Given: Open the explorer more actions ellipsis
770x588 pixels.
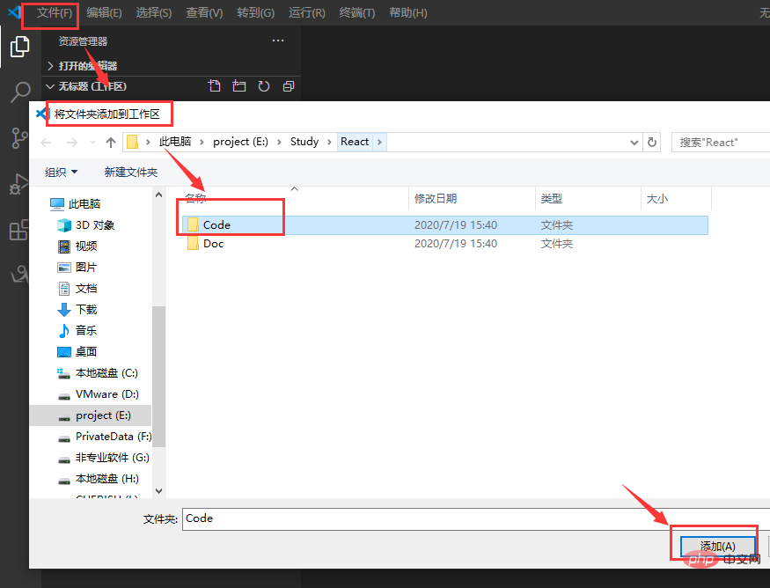Looking at the screenshot, I should coord(278,40).
